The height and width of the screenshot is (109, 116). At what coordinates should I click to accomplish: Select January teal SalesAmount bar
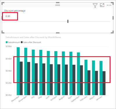101,78
